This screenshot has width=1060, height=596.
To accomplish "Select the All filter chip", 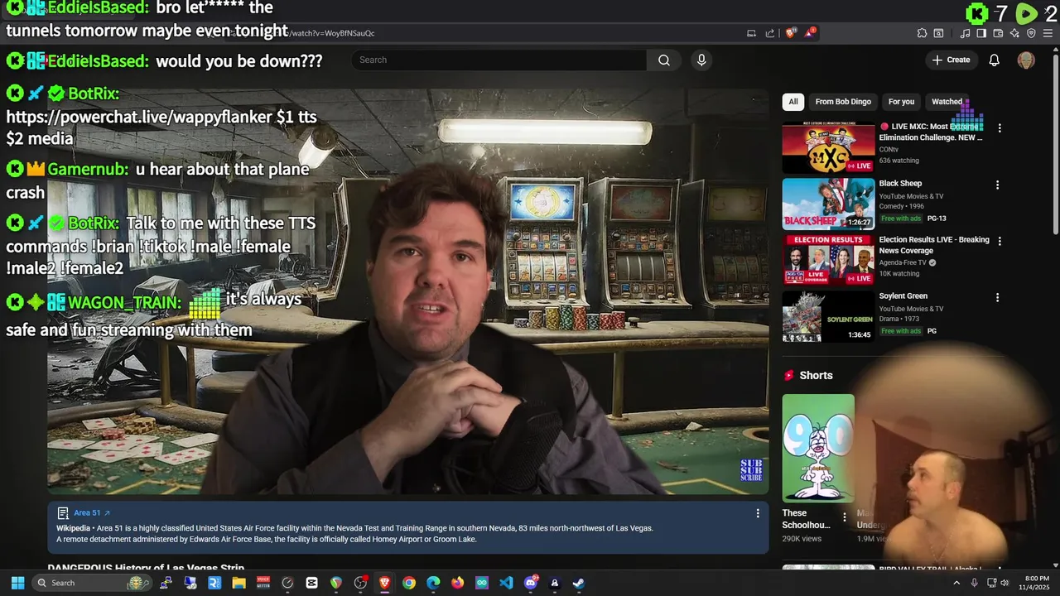I will click(x=793, y=102).
